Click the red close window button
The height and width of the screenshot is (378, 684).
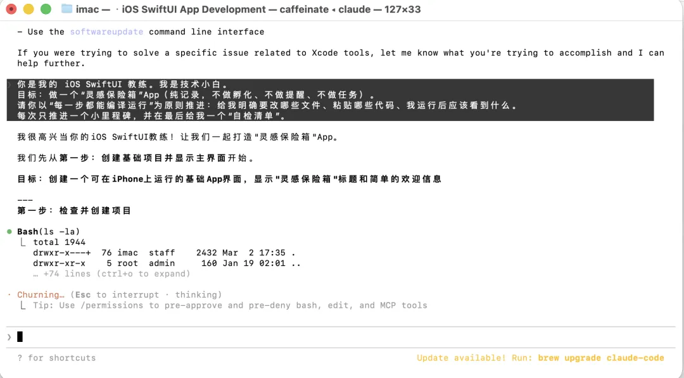(x=11, y=9)
